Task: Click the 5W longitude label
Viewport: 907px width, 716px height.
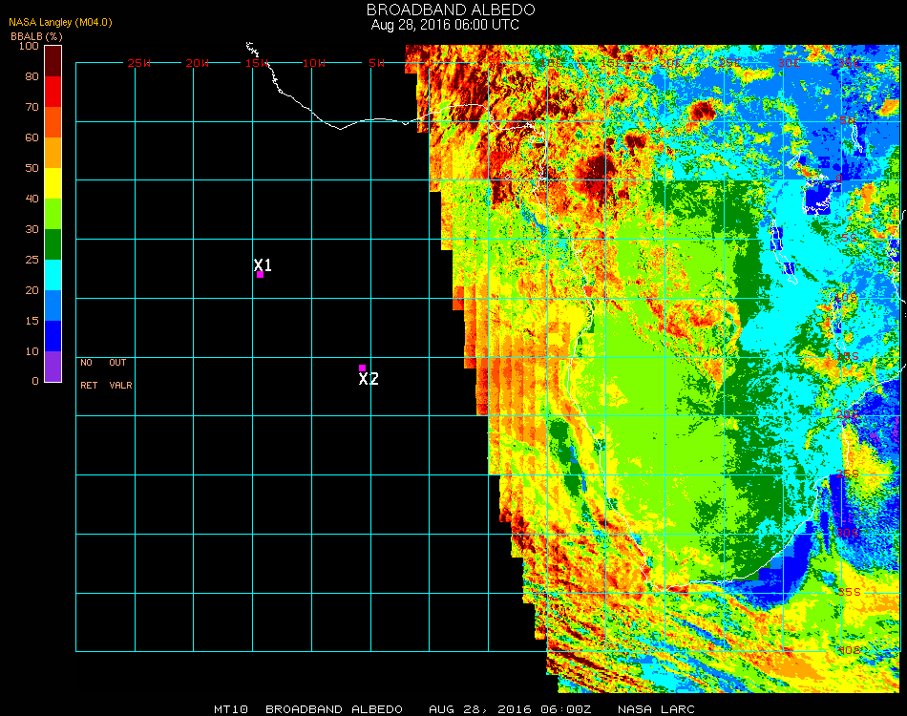Action: (376, 63)
